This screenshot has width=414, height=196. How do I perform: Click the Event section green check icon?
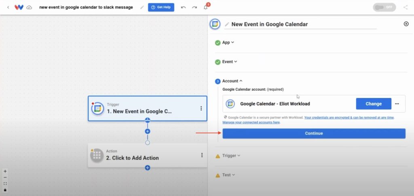218,62
